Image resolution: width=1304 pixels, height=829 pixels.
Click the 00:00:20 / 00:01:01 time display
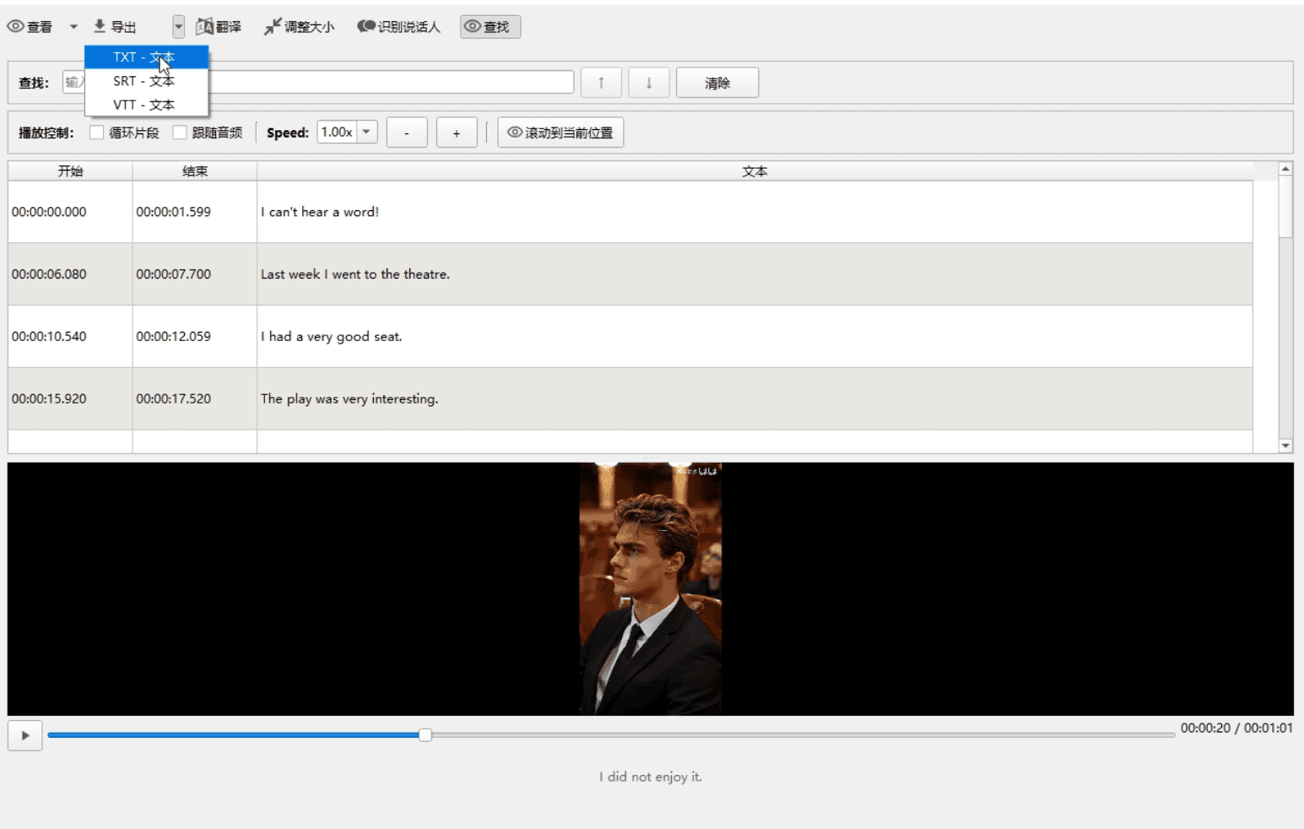pos(1236,728)
